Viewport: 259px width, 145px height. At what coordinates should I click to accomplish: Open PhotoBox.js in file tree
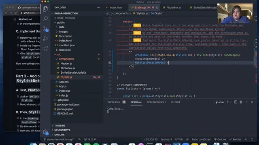68,68
